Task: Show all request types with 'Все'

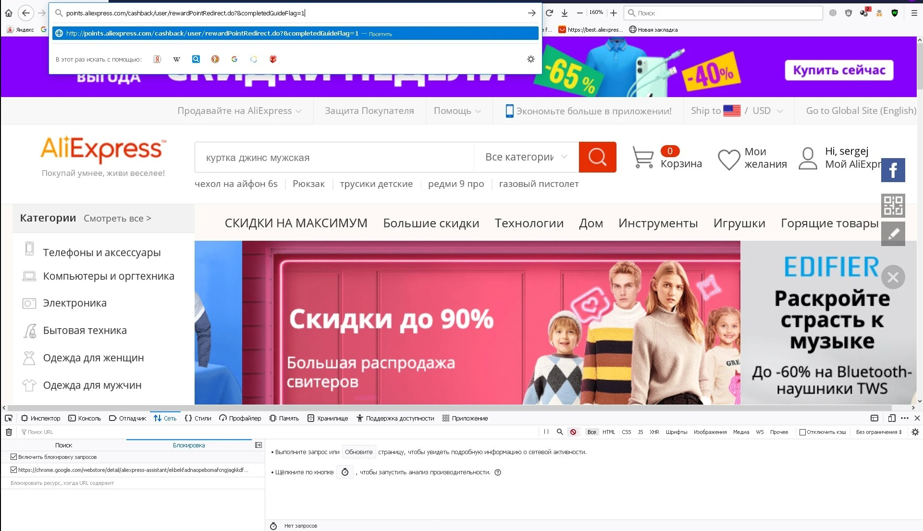Action: pos(591,432)
